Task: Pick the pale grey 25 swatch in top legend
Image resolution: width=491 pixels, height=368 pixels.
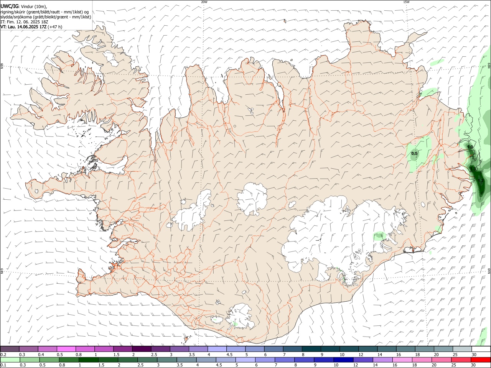Action: pos(462,349)
